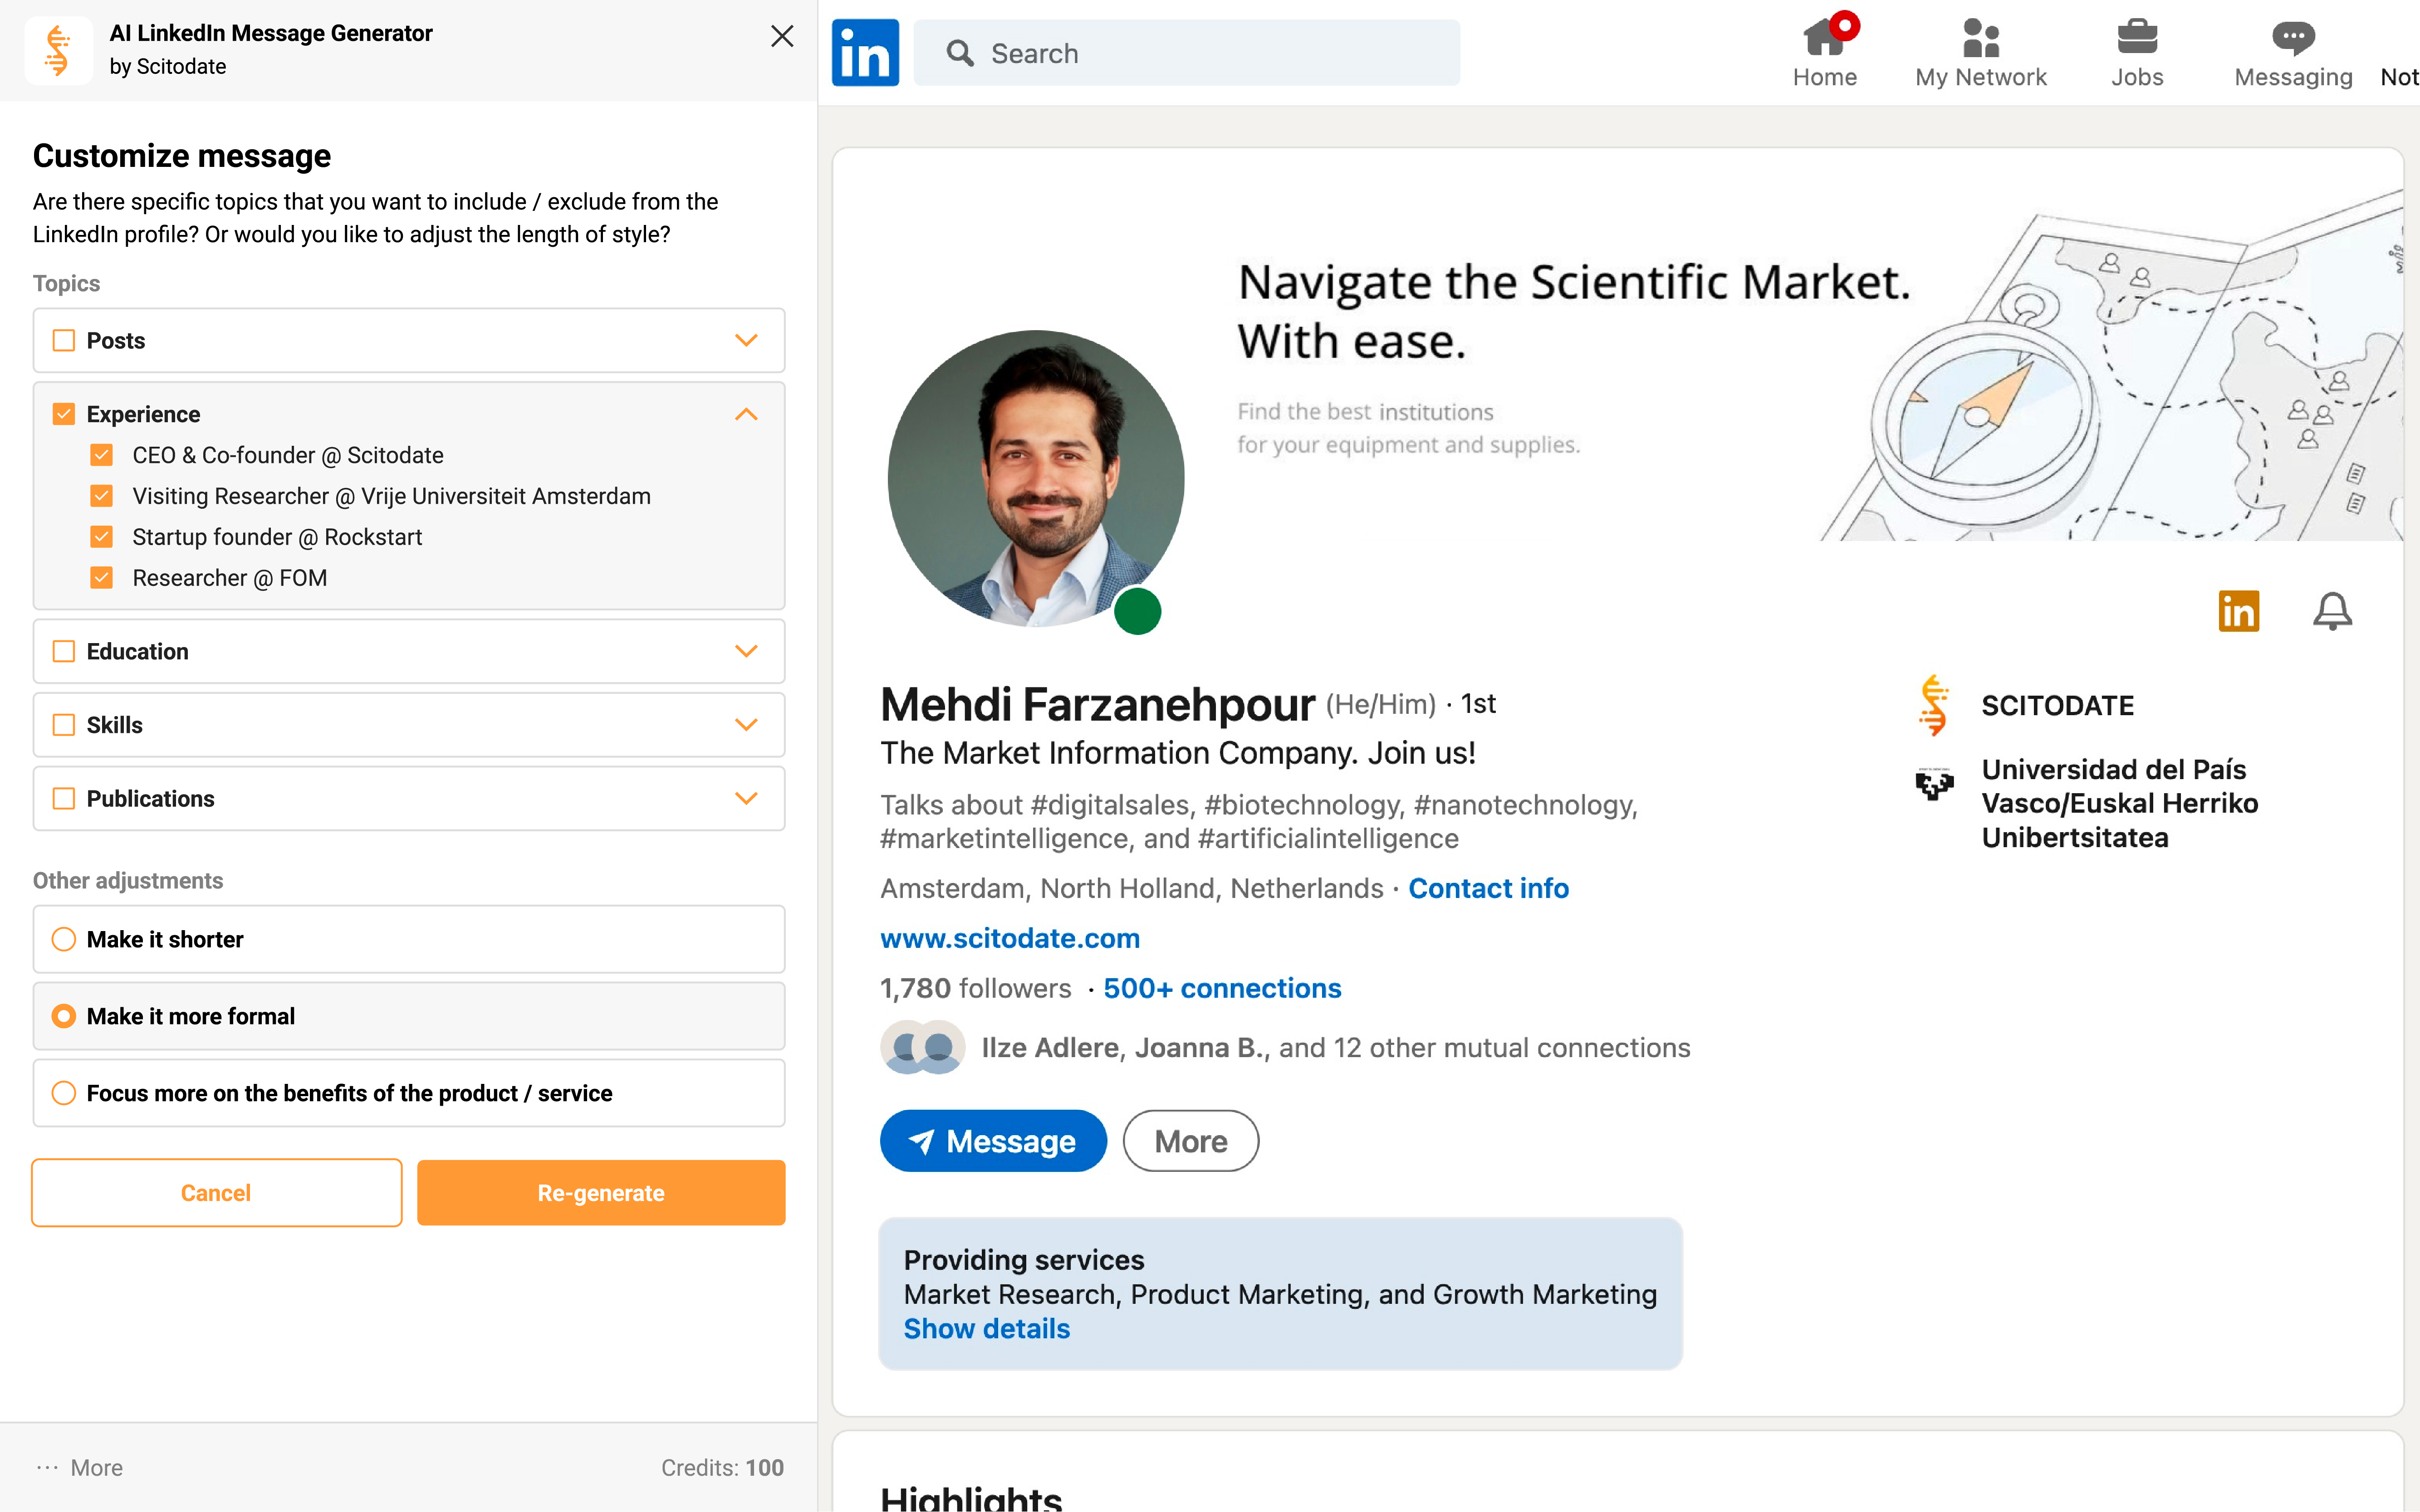Image resolution: width=2420 pixels, height=1512 pixels.
Task: Click the Credits: 100 label
Action: [x=722, y=1467]
